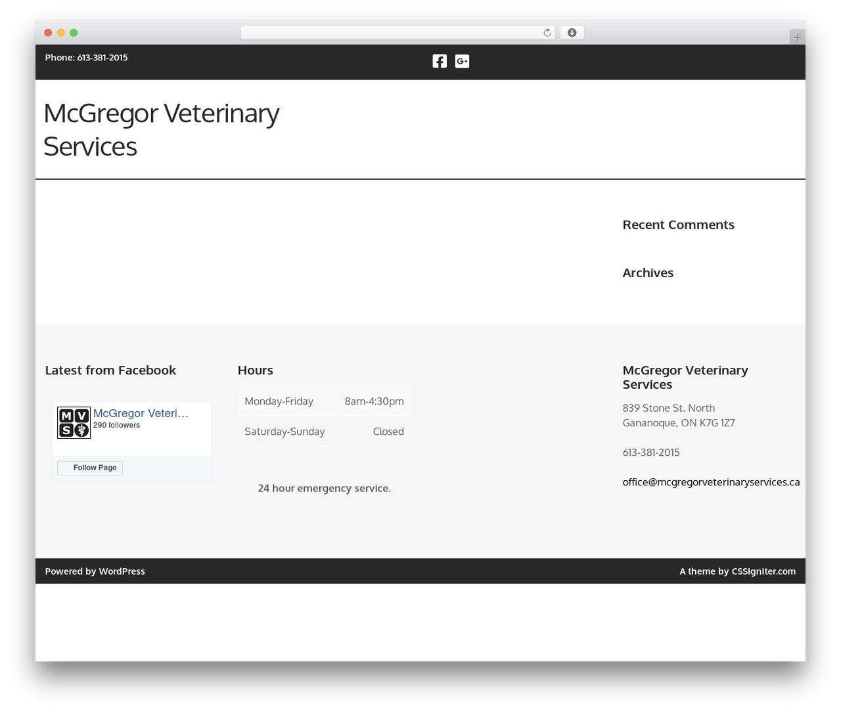The width and height of the screenshot is (841, 712).
Task: Open the McGregor Veterinary Services site title
Action: [162, 129]
